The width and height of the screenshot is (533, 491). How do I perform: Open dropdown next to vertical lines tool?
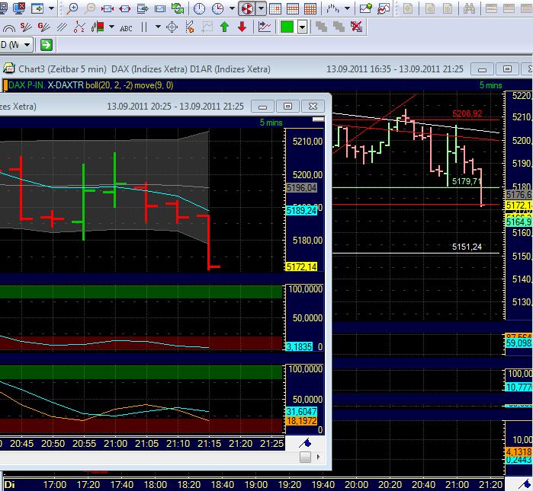point(158,27)
